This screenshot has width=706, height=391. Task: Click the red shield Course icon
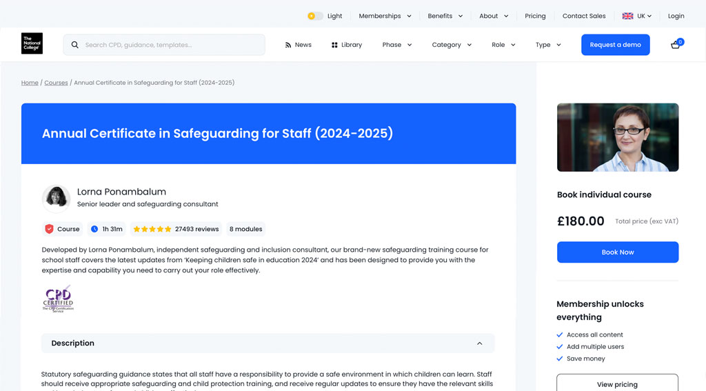tap(49, 229)
